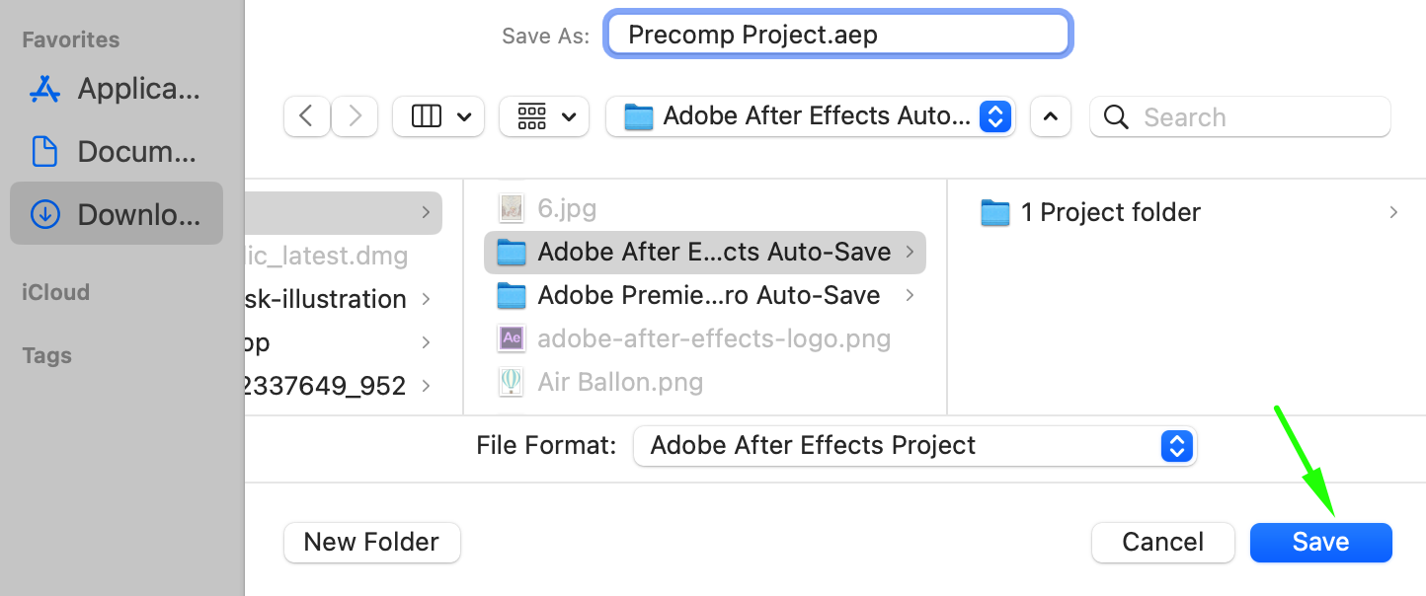Screen dimensions: 1426x596
Task: Open the Adobe After Effects Auto-Save path popup
Action: click(x=811, y=116)
